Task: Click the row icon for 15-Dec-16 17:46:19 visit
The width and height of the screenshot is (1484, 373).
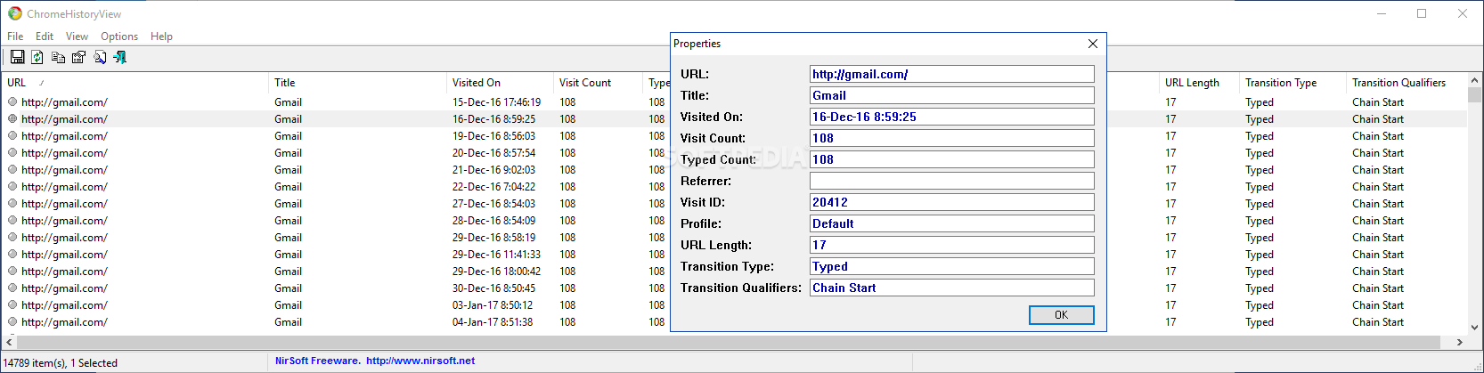Action: pyautogui.click(x=12, y=101)
